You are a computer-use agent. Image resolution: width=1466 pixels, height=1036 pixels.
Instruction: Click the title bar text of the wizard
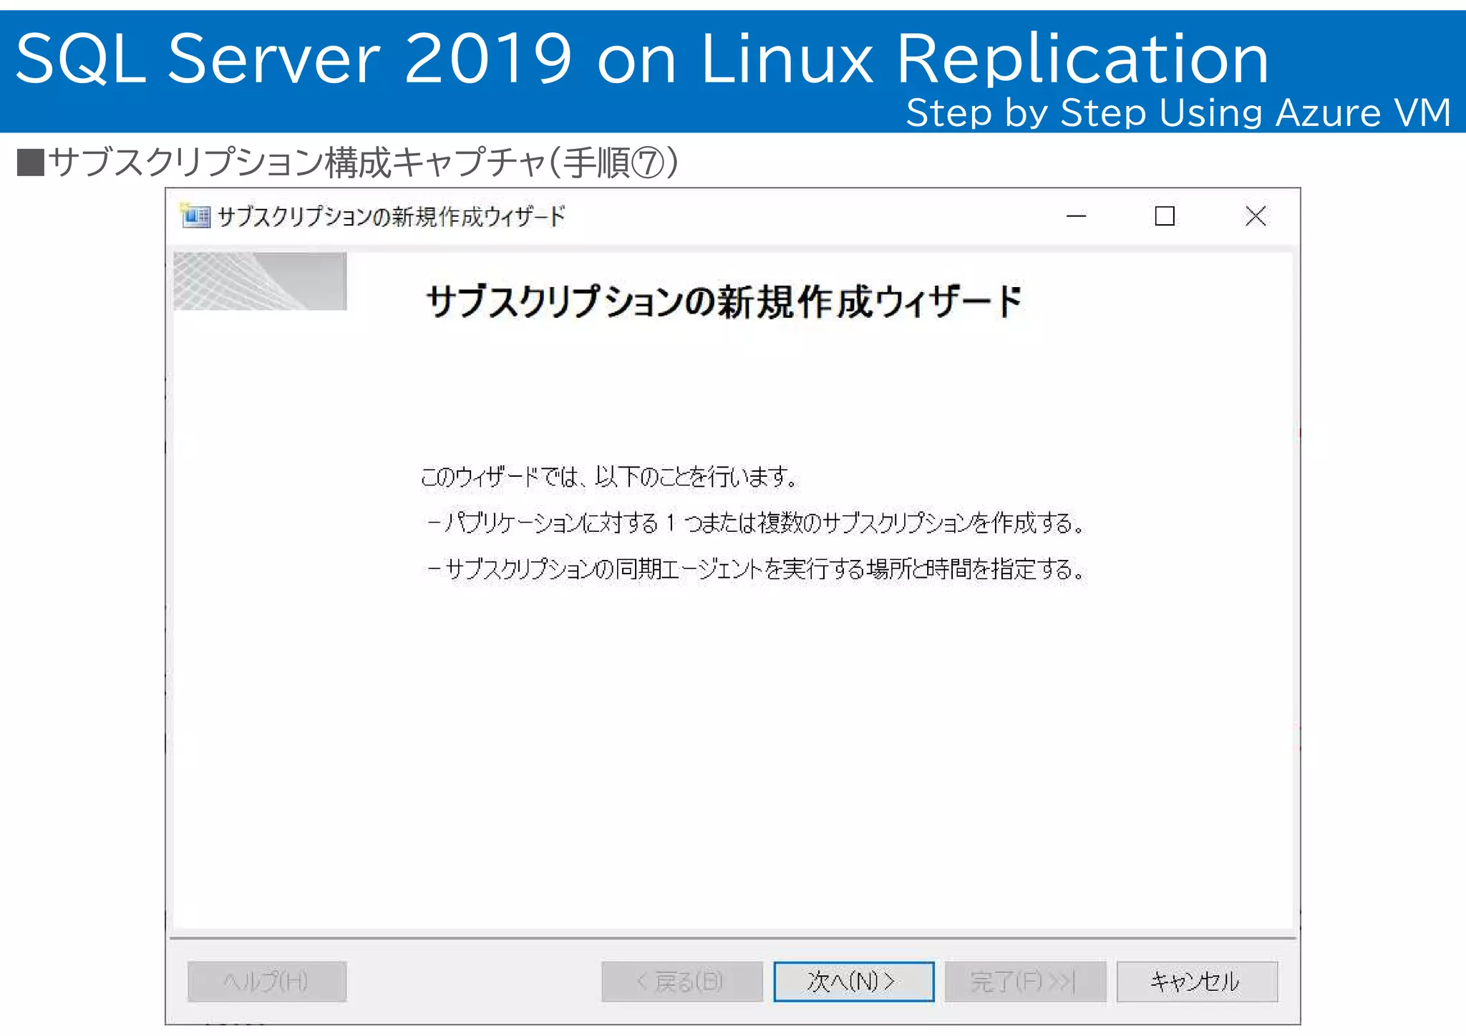[x=391, y=216]
